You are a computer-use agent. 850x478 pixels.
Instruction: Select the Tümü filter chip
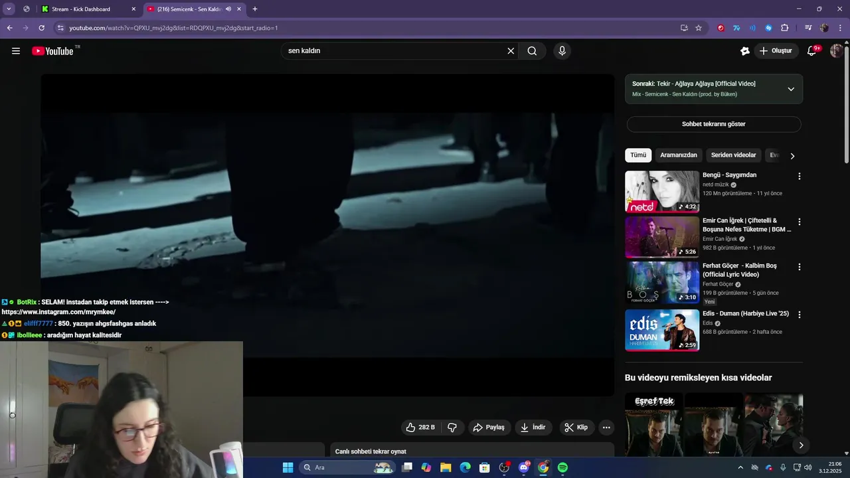point(638,155)
